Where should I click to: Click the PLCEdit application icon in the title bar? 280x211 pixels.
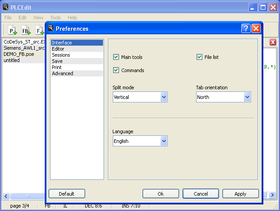tap(6, 7)
